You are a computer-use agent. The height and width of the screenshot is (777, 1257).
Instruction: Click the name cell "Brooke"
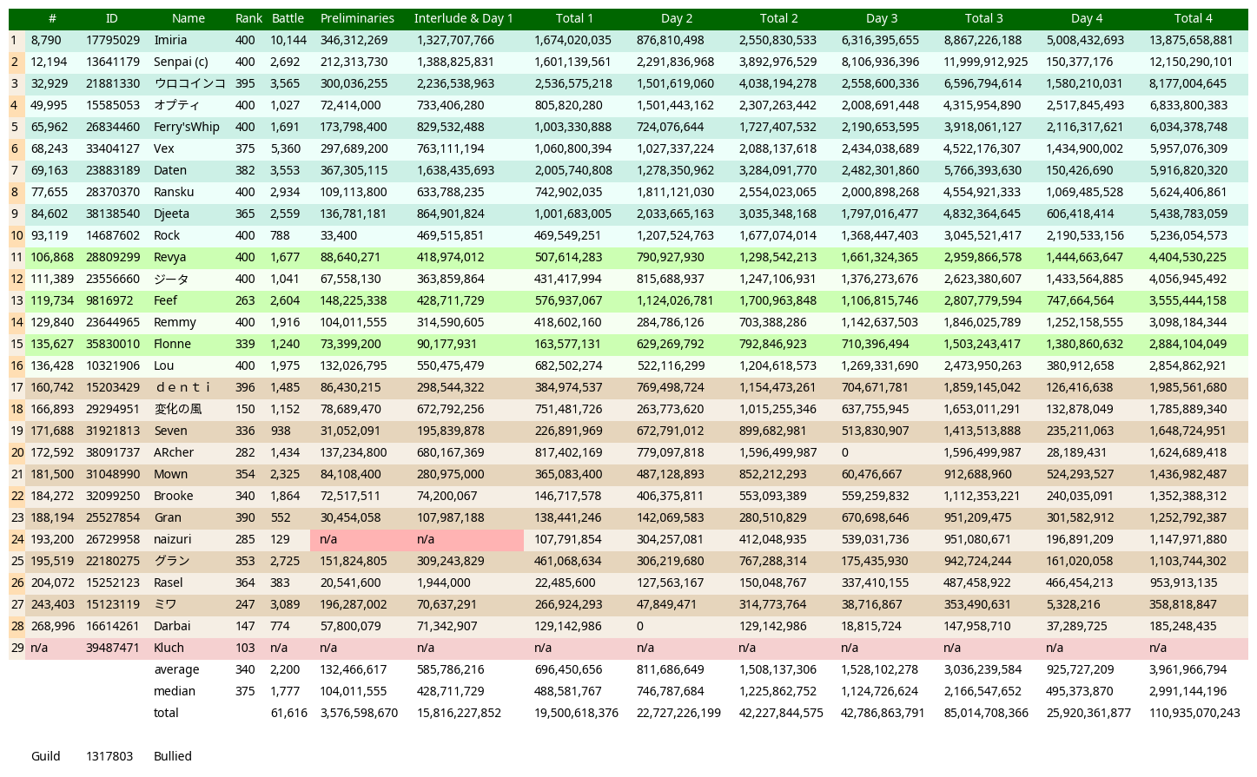coord(174,496)
